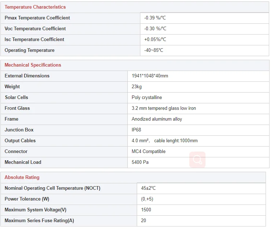
Task: Select the Absolute Rating heading
Action: tap(22, 178)
